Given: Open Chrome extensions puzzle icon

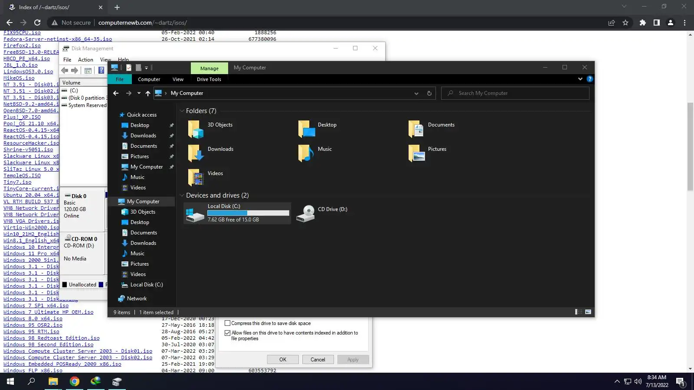Looking at the screenshot, I should [x=643, y=23].
